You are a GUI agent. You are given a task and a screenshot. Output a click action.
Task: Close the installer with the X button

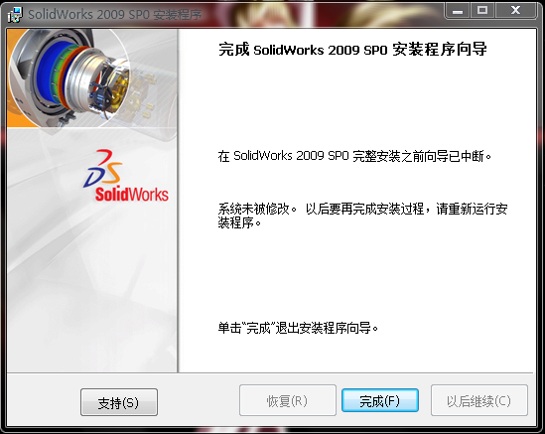pyautogui.click(x=516, y=11)
